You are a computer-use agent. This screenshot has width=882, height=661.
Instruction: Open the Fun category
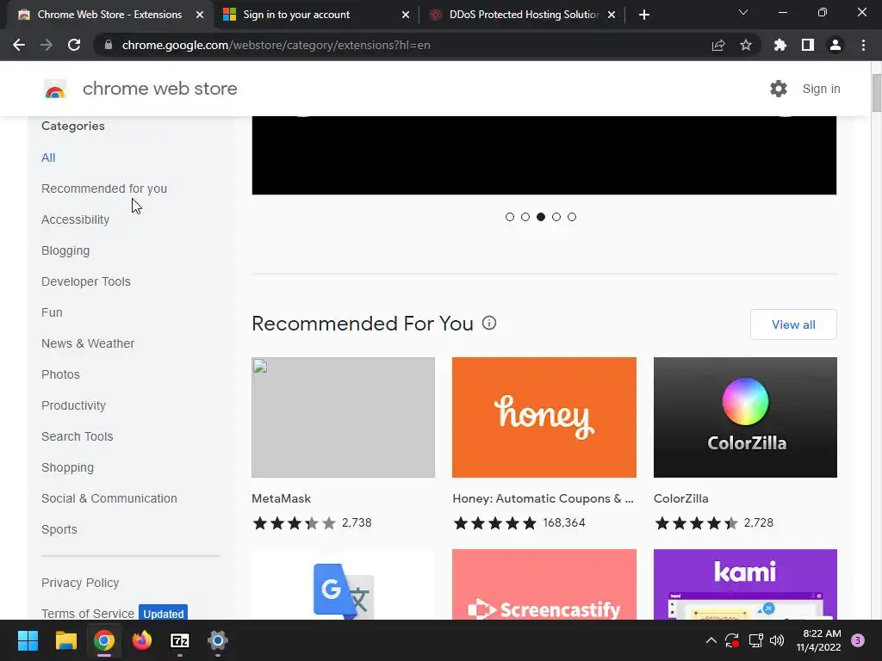click(x=52, y=312)
